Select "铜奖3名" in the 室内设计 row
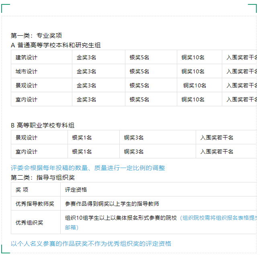 [134, 152]
